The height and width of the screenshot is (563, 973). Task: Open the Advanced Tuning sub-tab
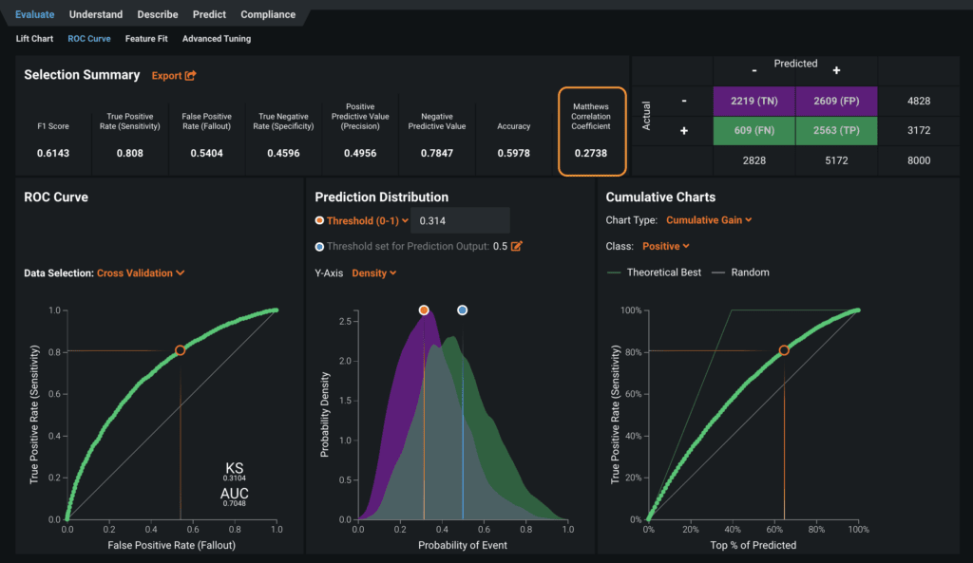pyautogui.click(x=217, y=38)
